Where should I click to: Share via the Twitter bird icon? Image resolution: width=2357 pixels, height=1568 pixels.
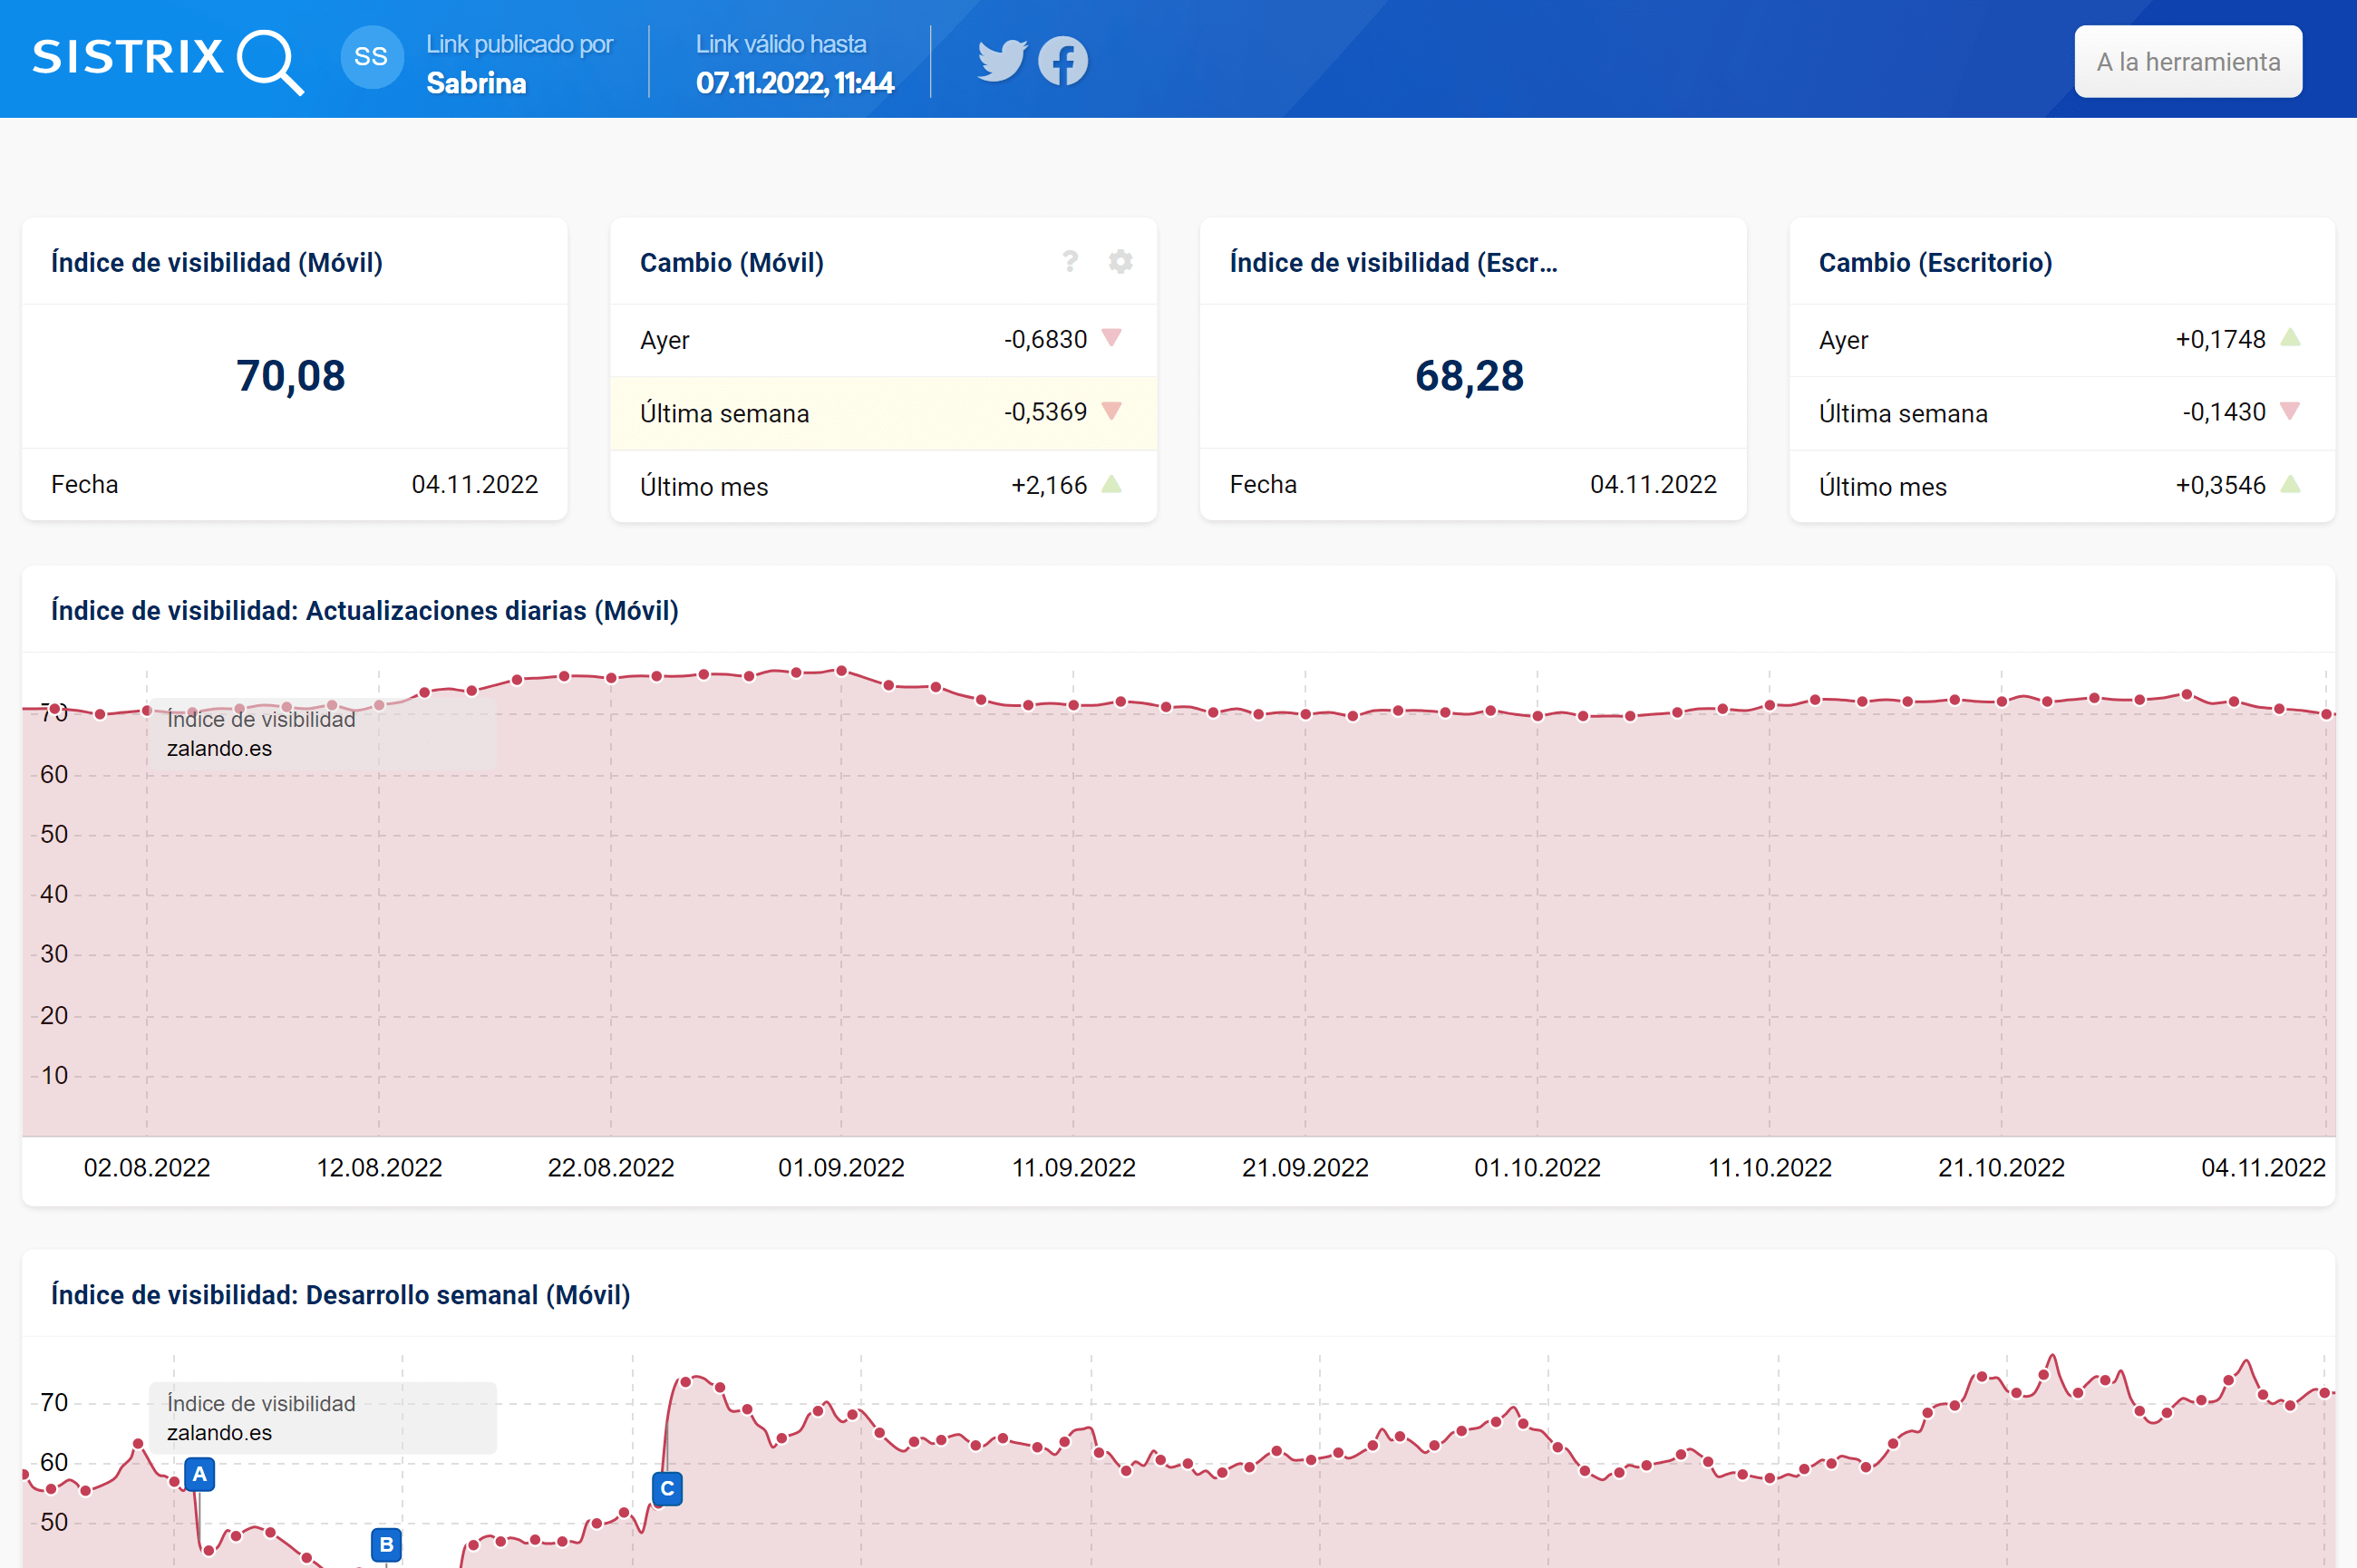click(x=1001, y=61)
